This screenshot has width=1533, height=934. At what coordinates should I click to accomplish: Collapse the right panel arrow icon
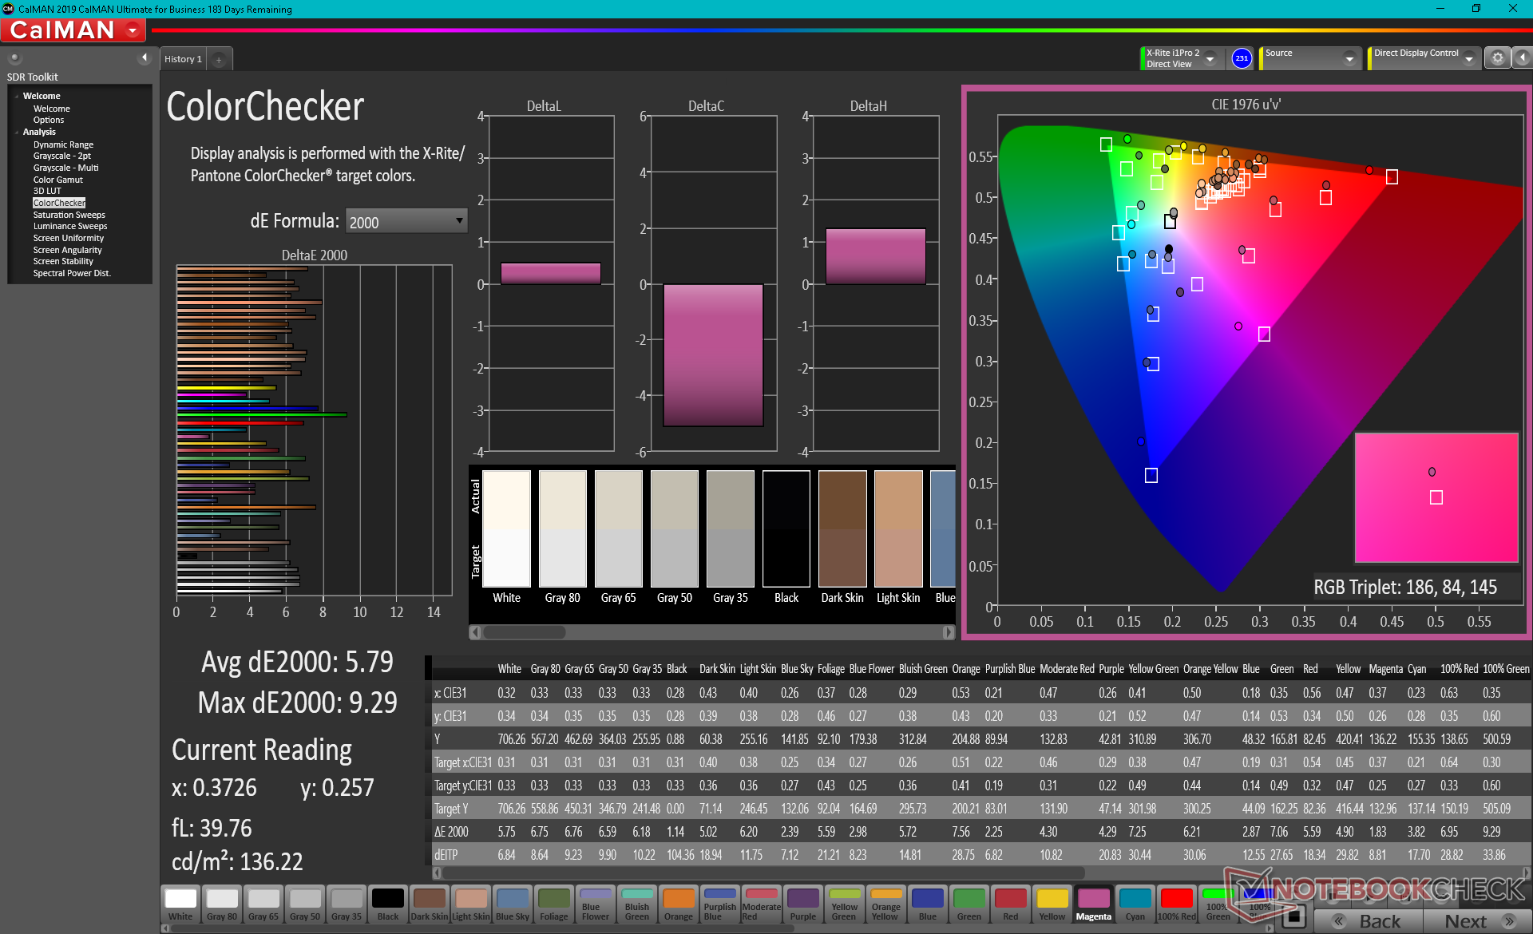pyautogui.click(x=1523, y=58)
